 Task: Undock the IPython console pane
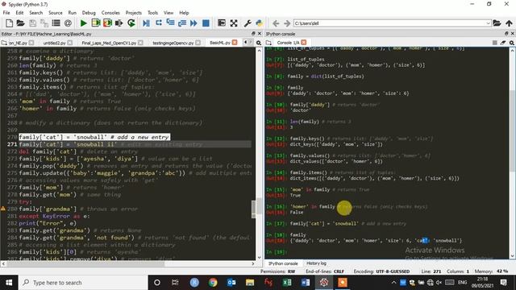coord(506,34)
